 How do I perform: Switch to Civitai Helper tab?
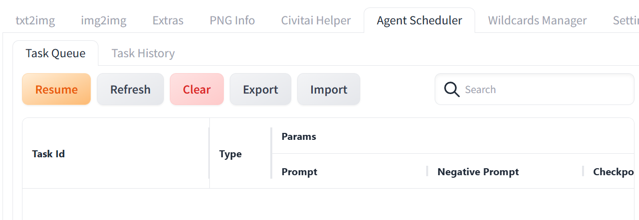click(x=316, y=20)
